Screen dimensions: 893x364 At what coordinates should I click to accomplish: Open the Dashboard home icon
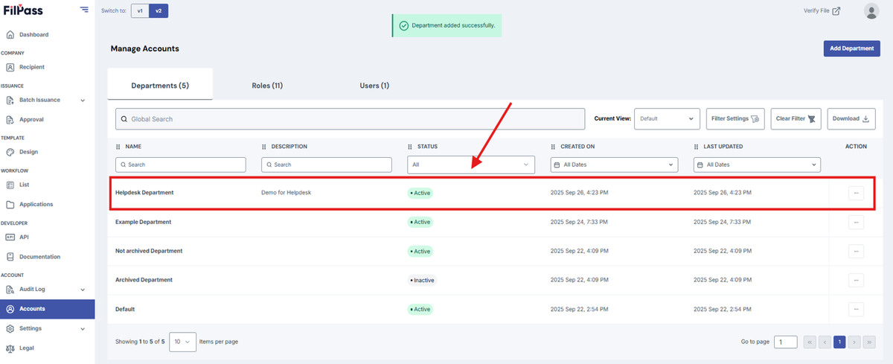pos(10,34)
